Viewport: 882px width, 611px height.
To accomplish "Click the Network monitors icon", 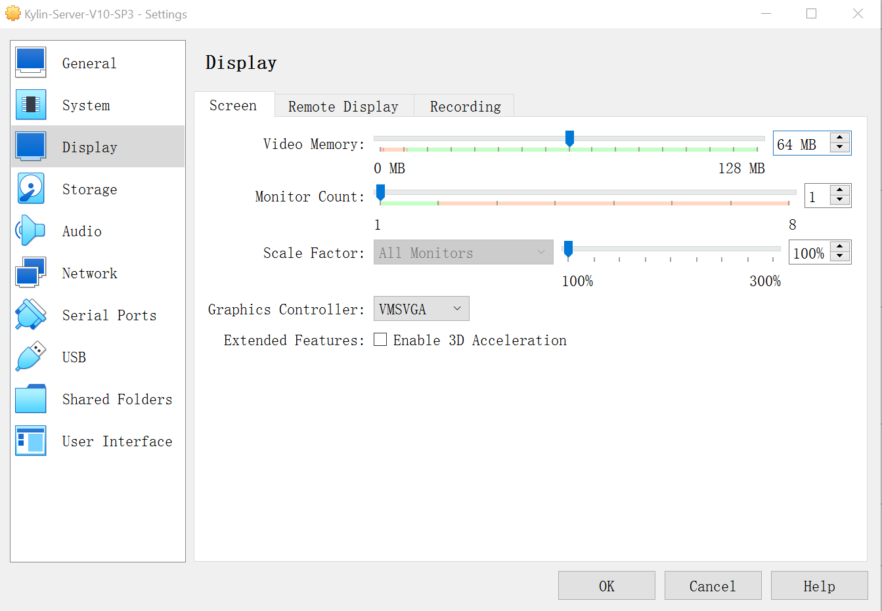I will point(31,272).
